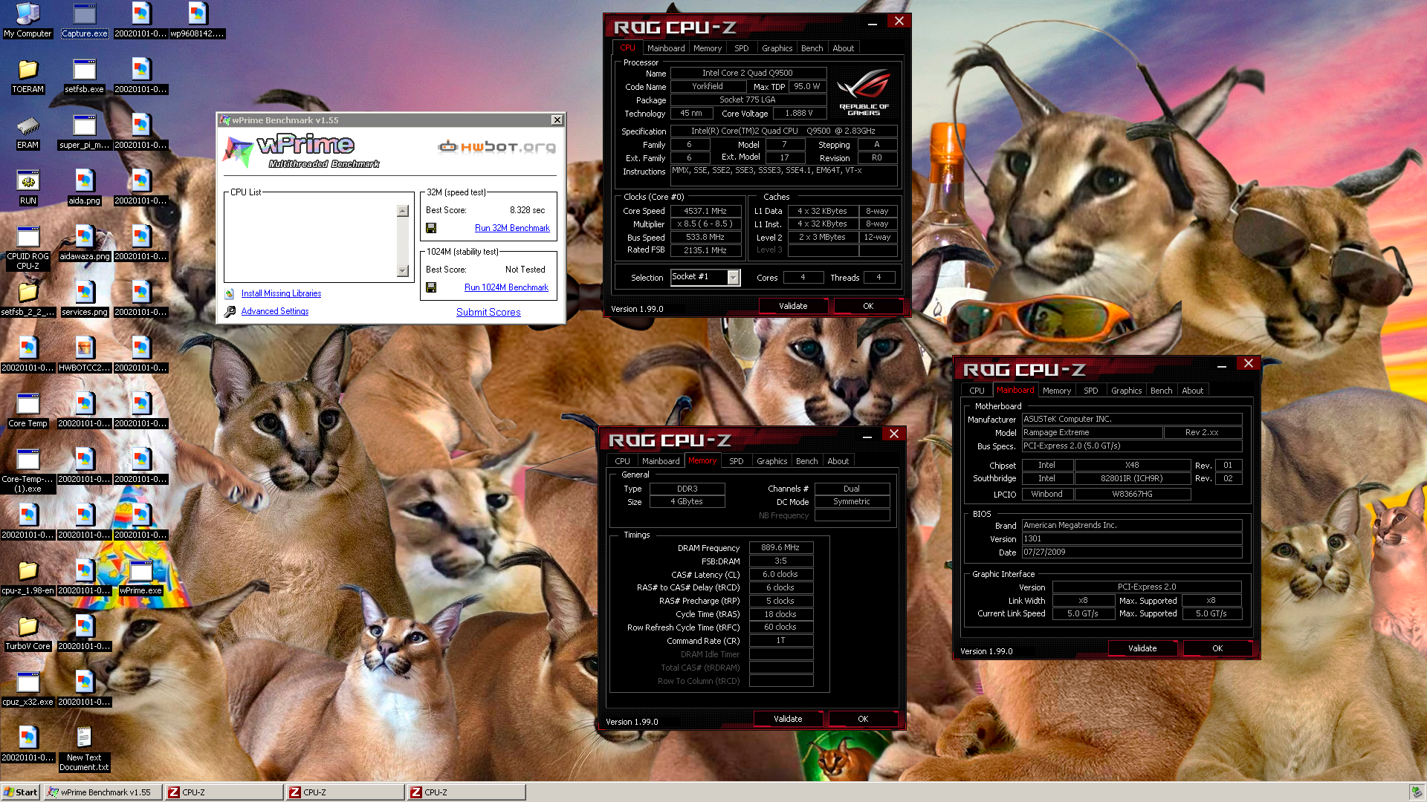Click Install Missing Libraries link

(281, 293)
